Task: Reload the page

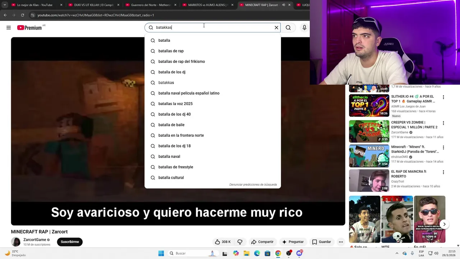Action: pyautogui.click(x=22, y=15)
